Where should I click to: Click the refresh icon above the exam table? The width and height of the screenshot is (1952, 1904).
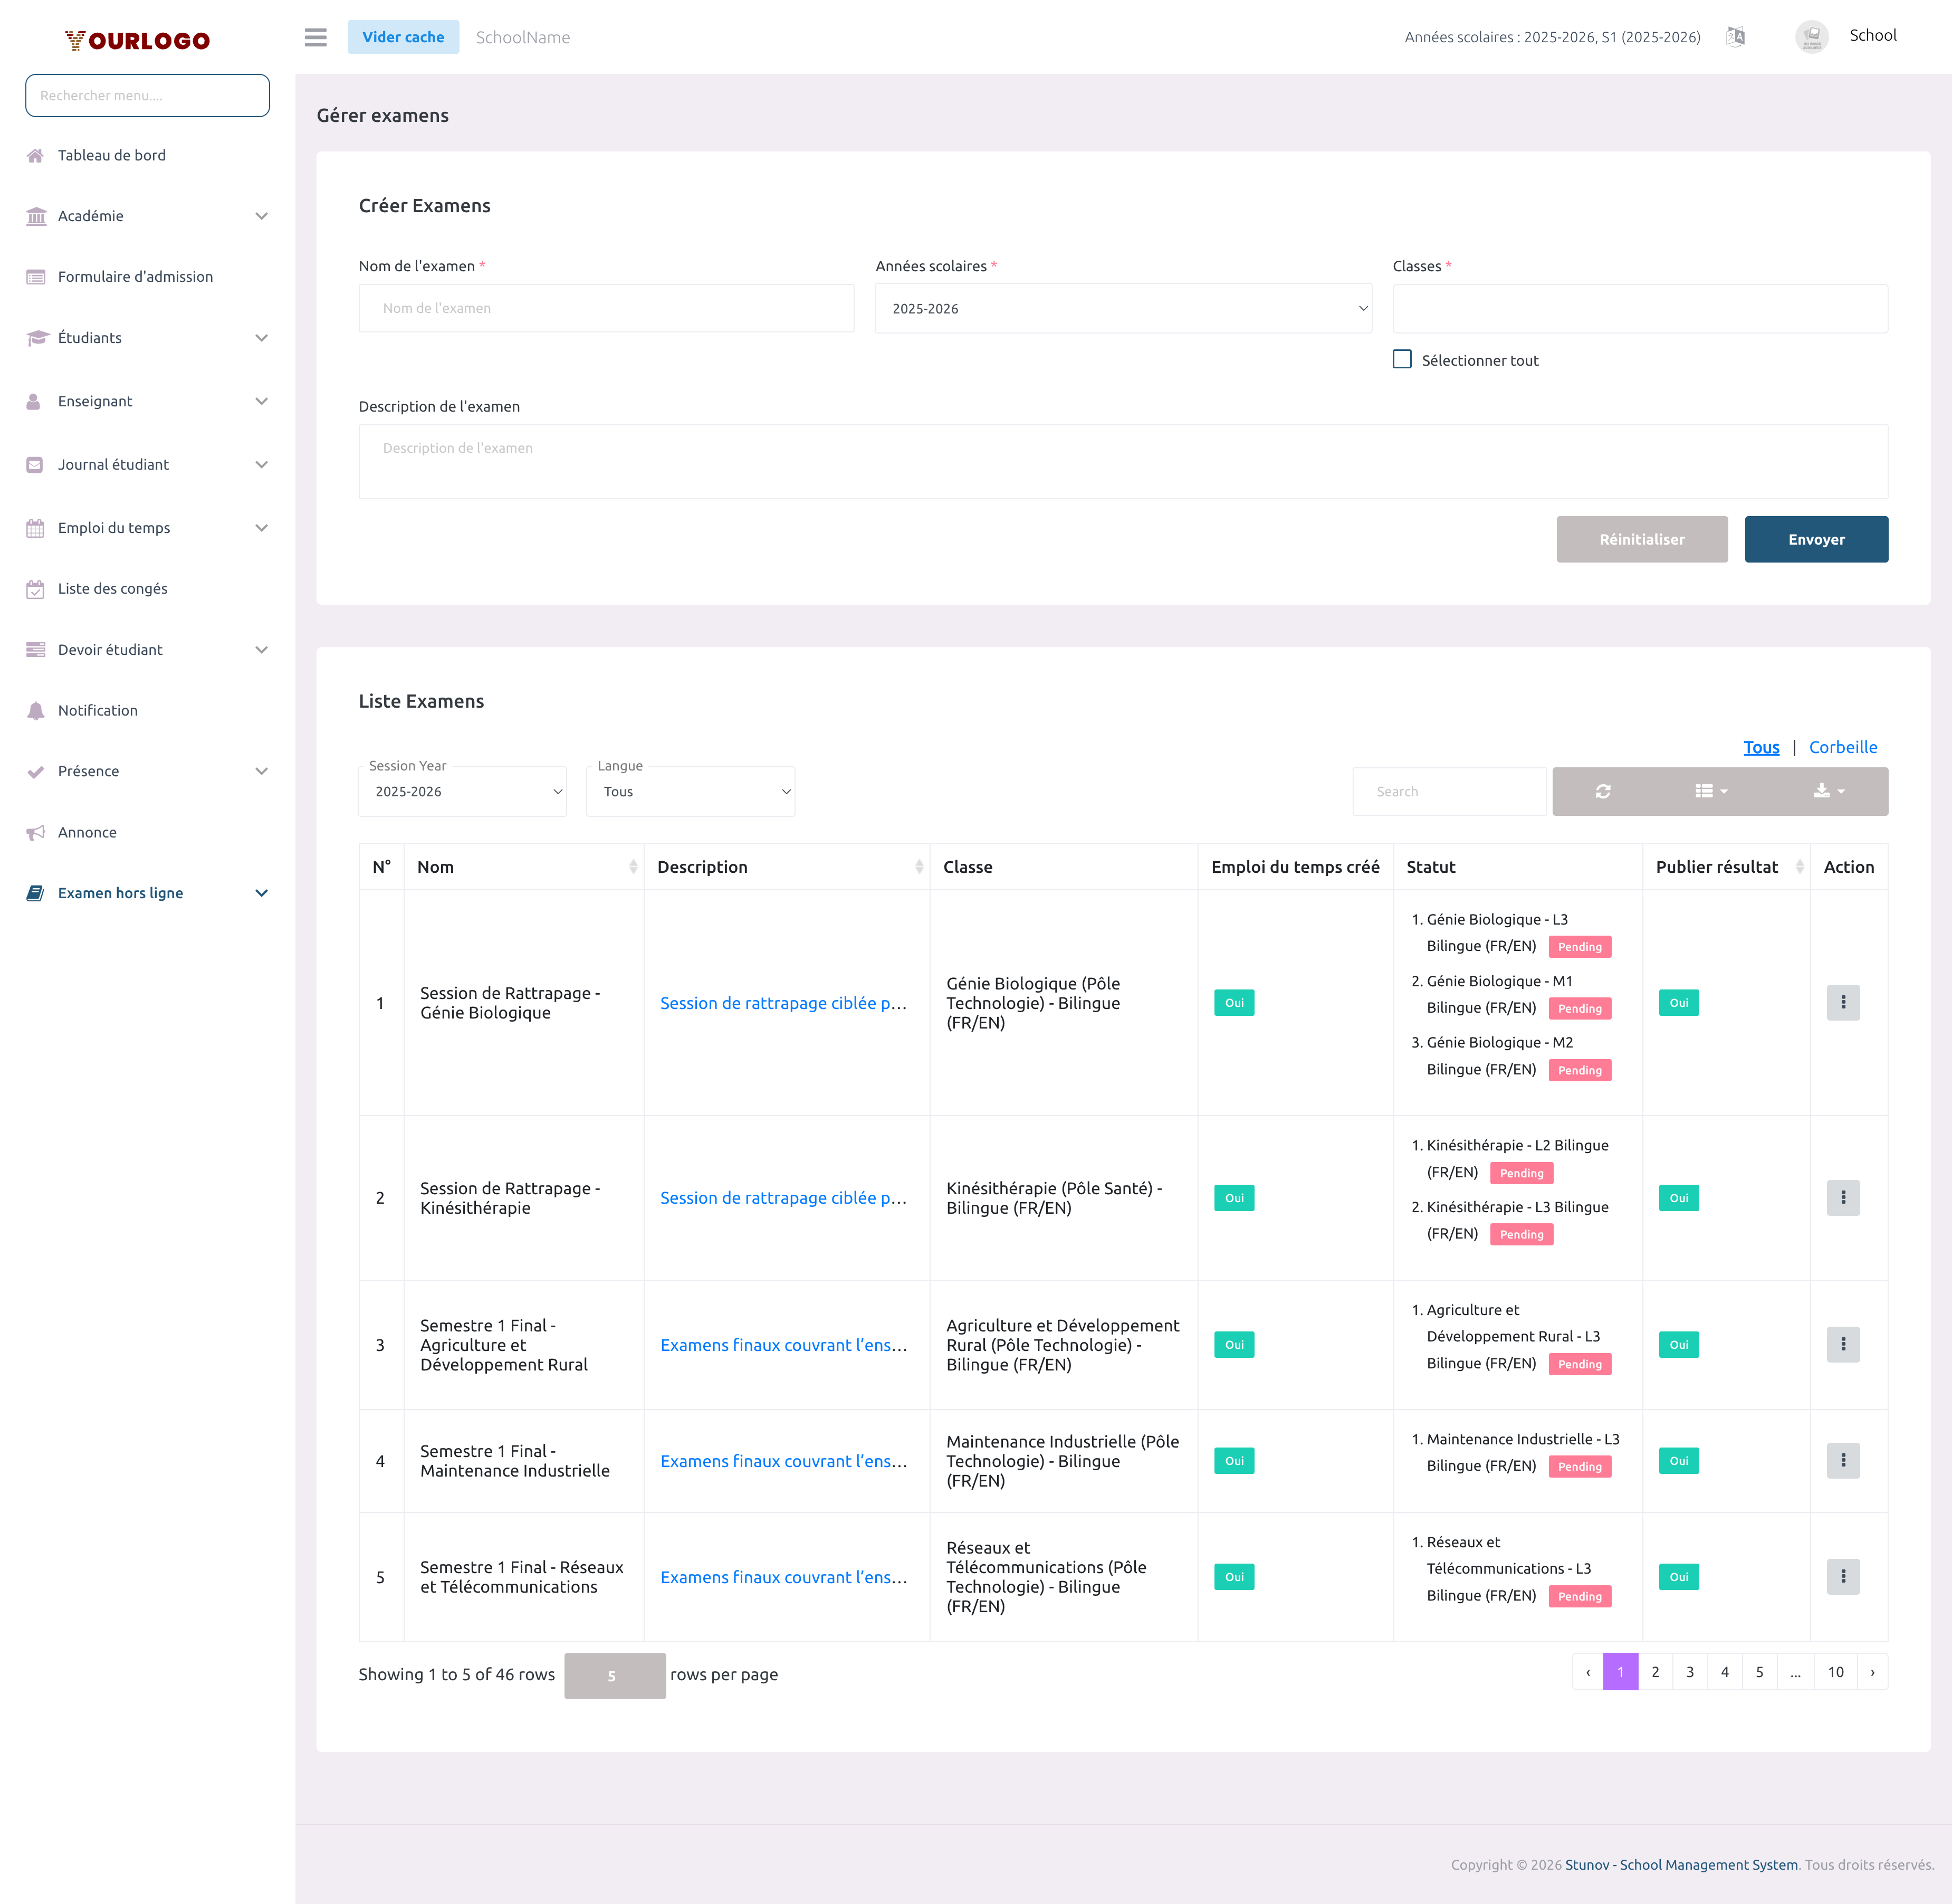click(x=1603, y=791)
